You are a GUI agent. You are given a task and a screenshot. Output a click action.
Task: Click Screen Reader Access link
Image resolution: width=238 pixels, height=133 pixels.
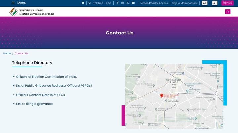click(x=154, y=3)
